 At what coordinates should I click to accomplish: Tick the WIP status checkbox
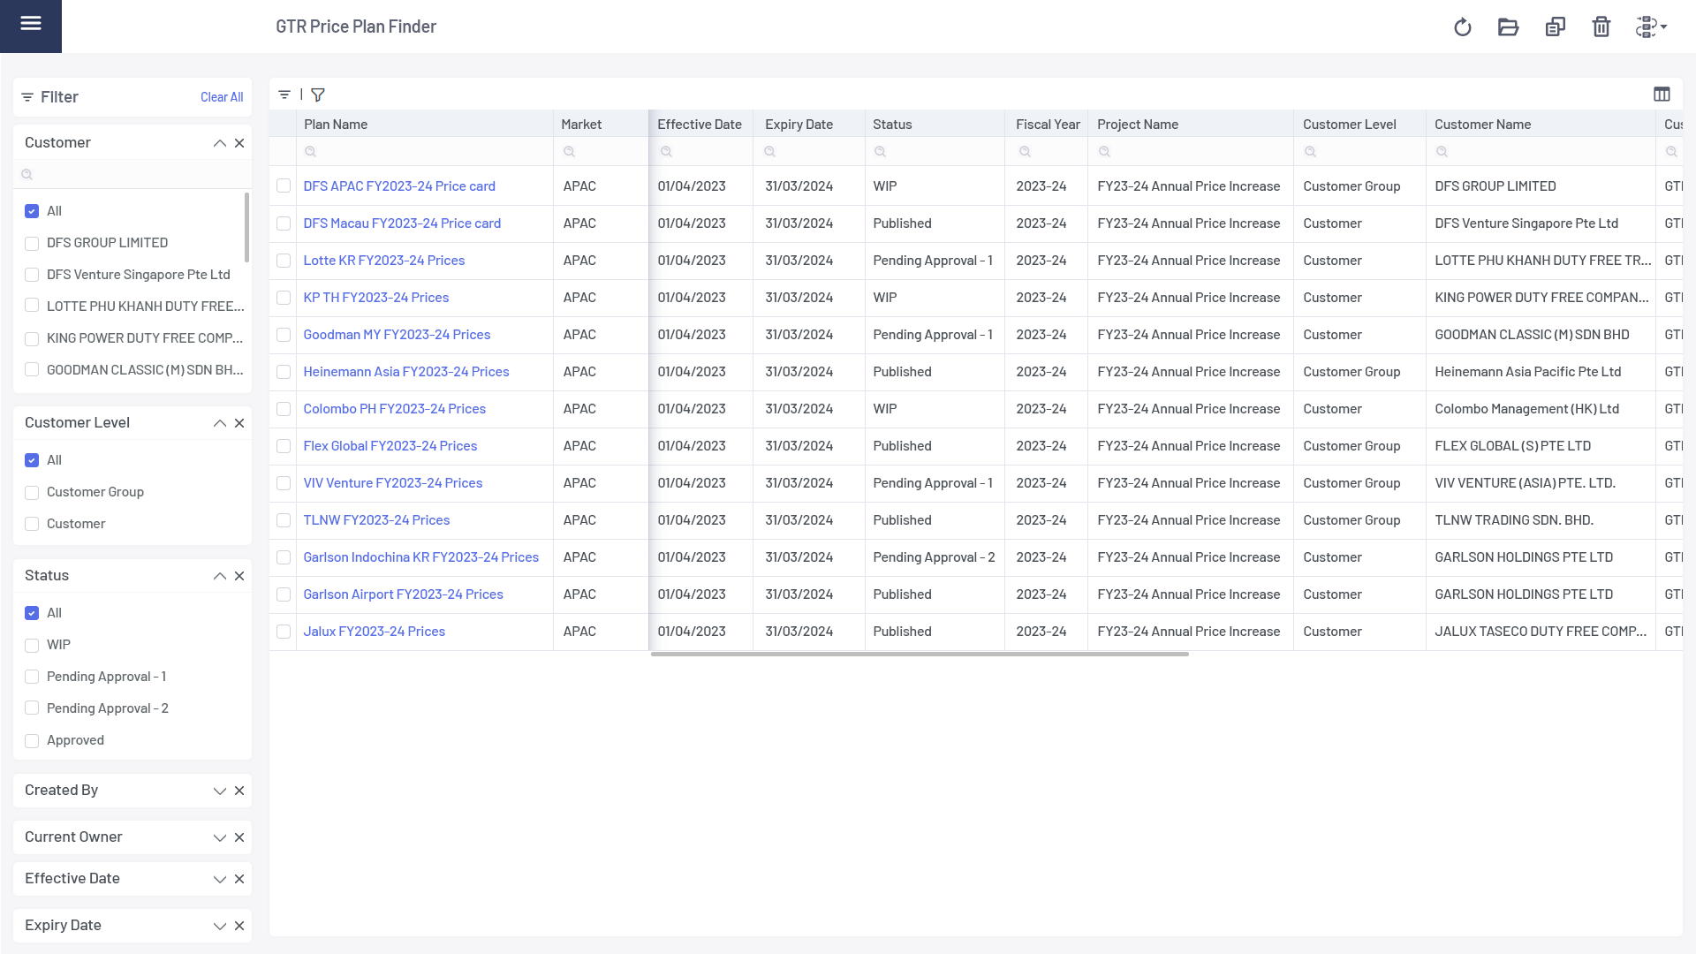point(32,645)
